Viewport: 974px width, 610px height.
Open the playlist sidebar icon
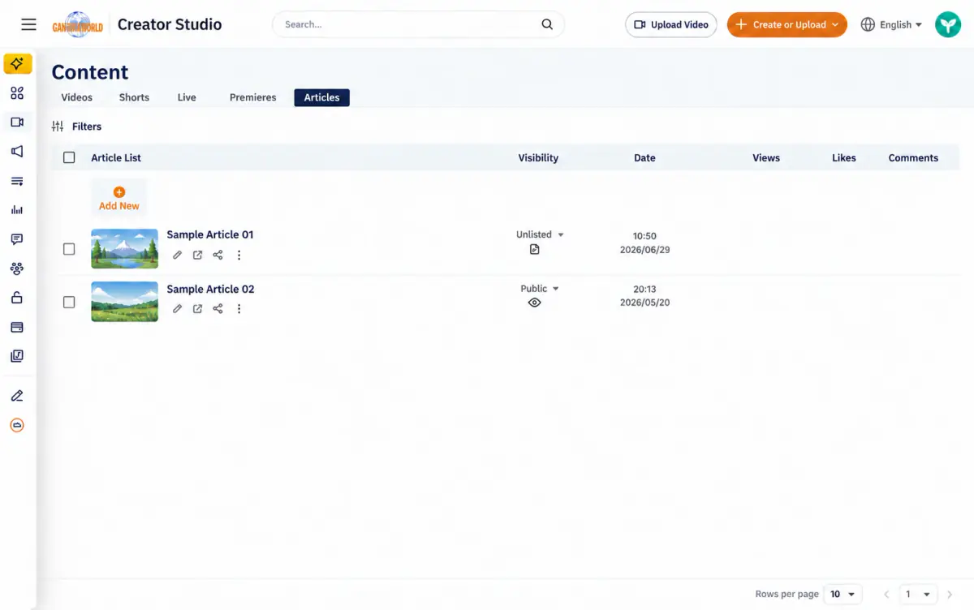pos(17,181)
